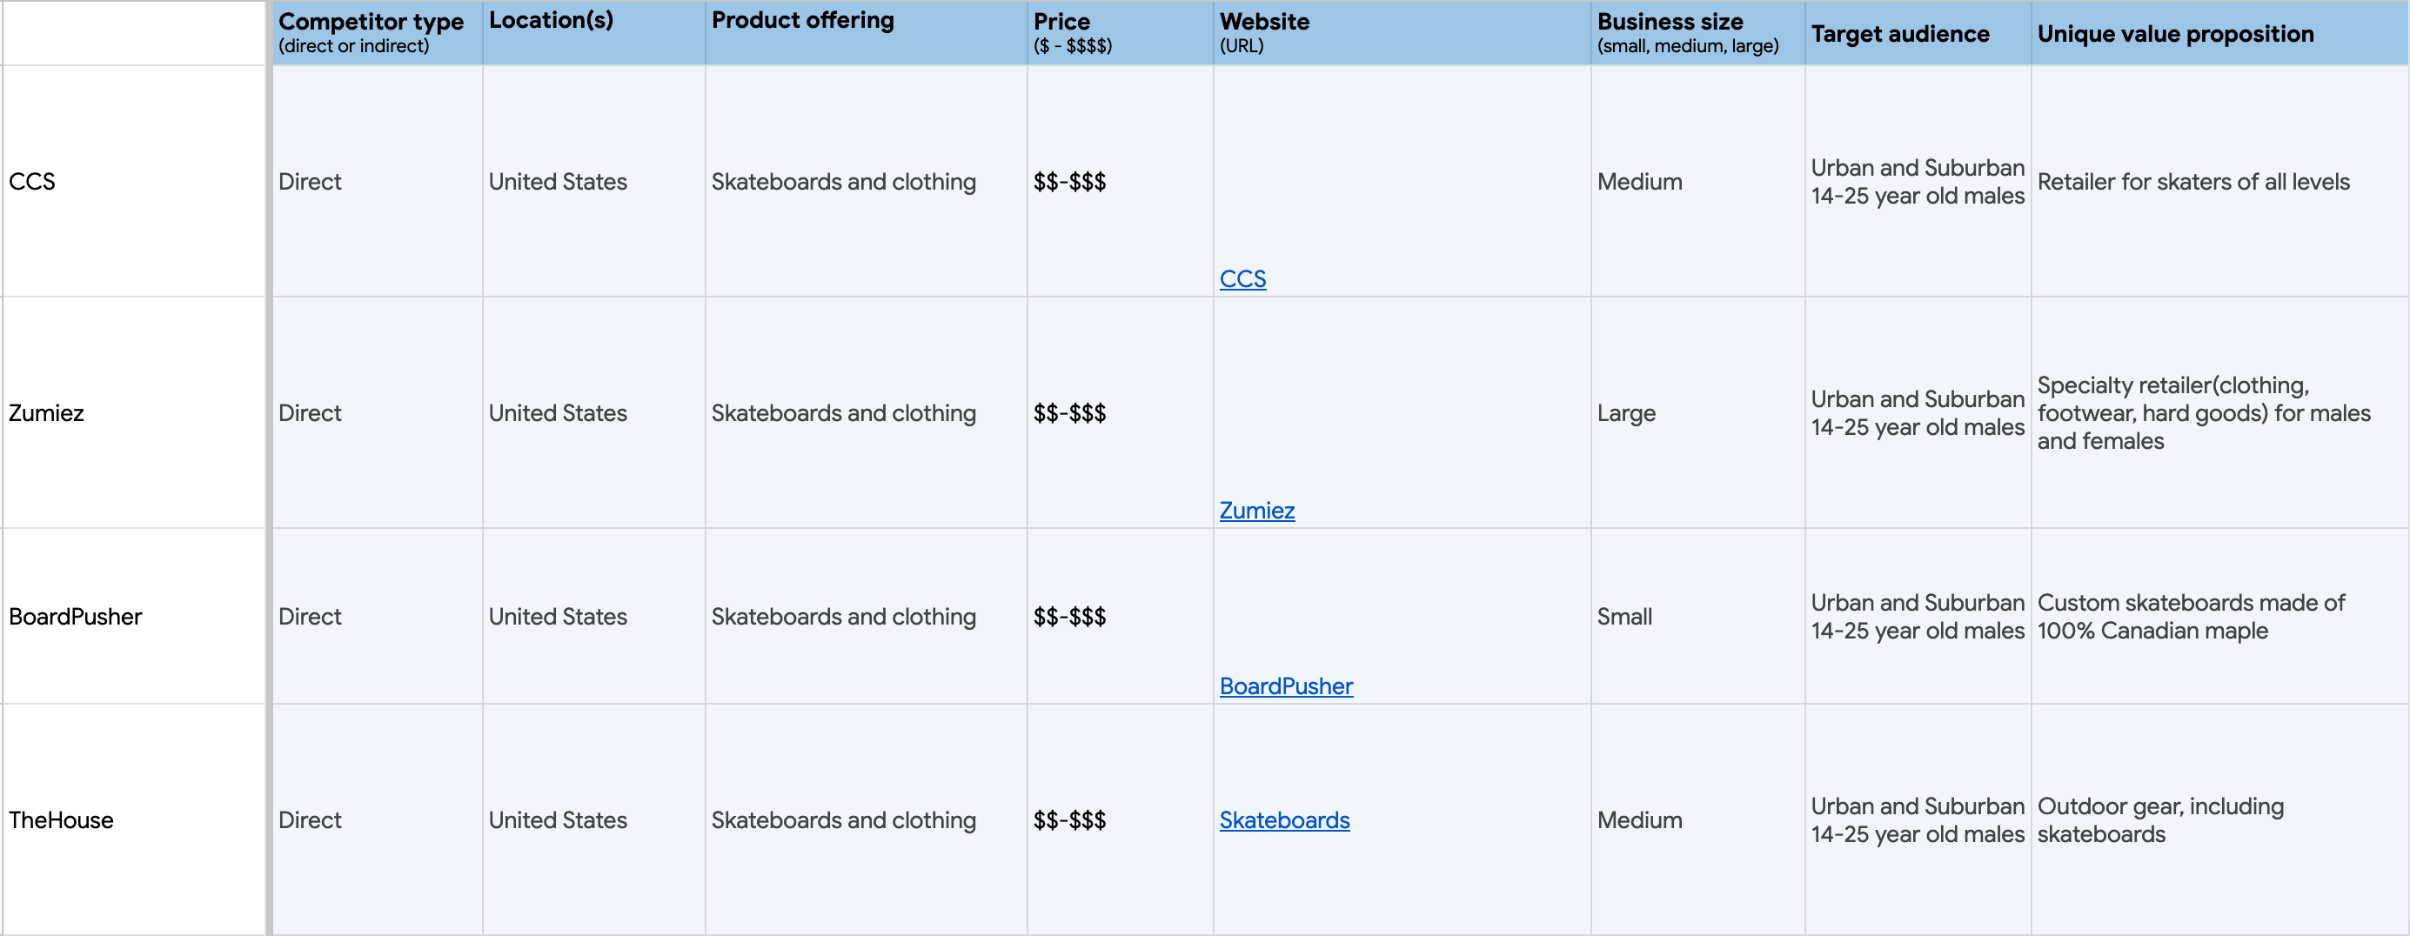Select the Product offering header cell
2410x936 pixels.
coord(867,33)
